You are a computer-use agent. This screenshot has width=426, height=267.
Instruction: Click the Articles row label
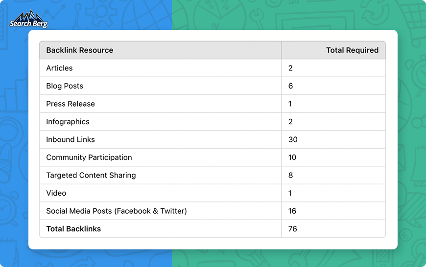coord(59,68)
